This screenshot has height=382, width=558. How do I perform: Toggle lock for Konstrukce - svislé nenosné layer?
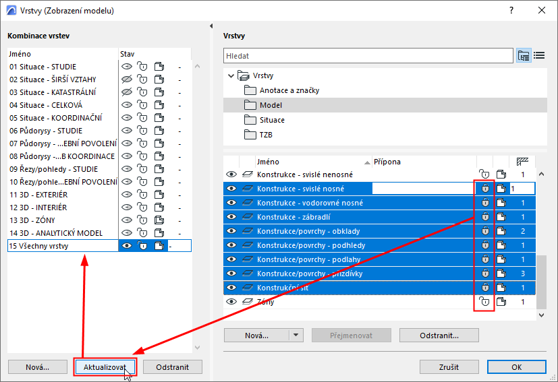[484, 174]
